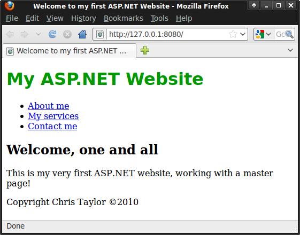The width and height of the screenshot is (300, 235).
Task: Click the 'Done' status bar text
Action: [x=16, y=226]
